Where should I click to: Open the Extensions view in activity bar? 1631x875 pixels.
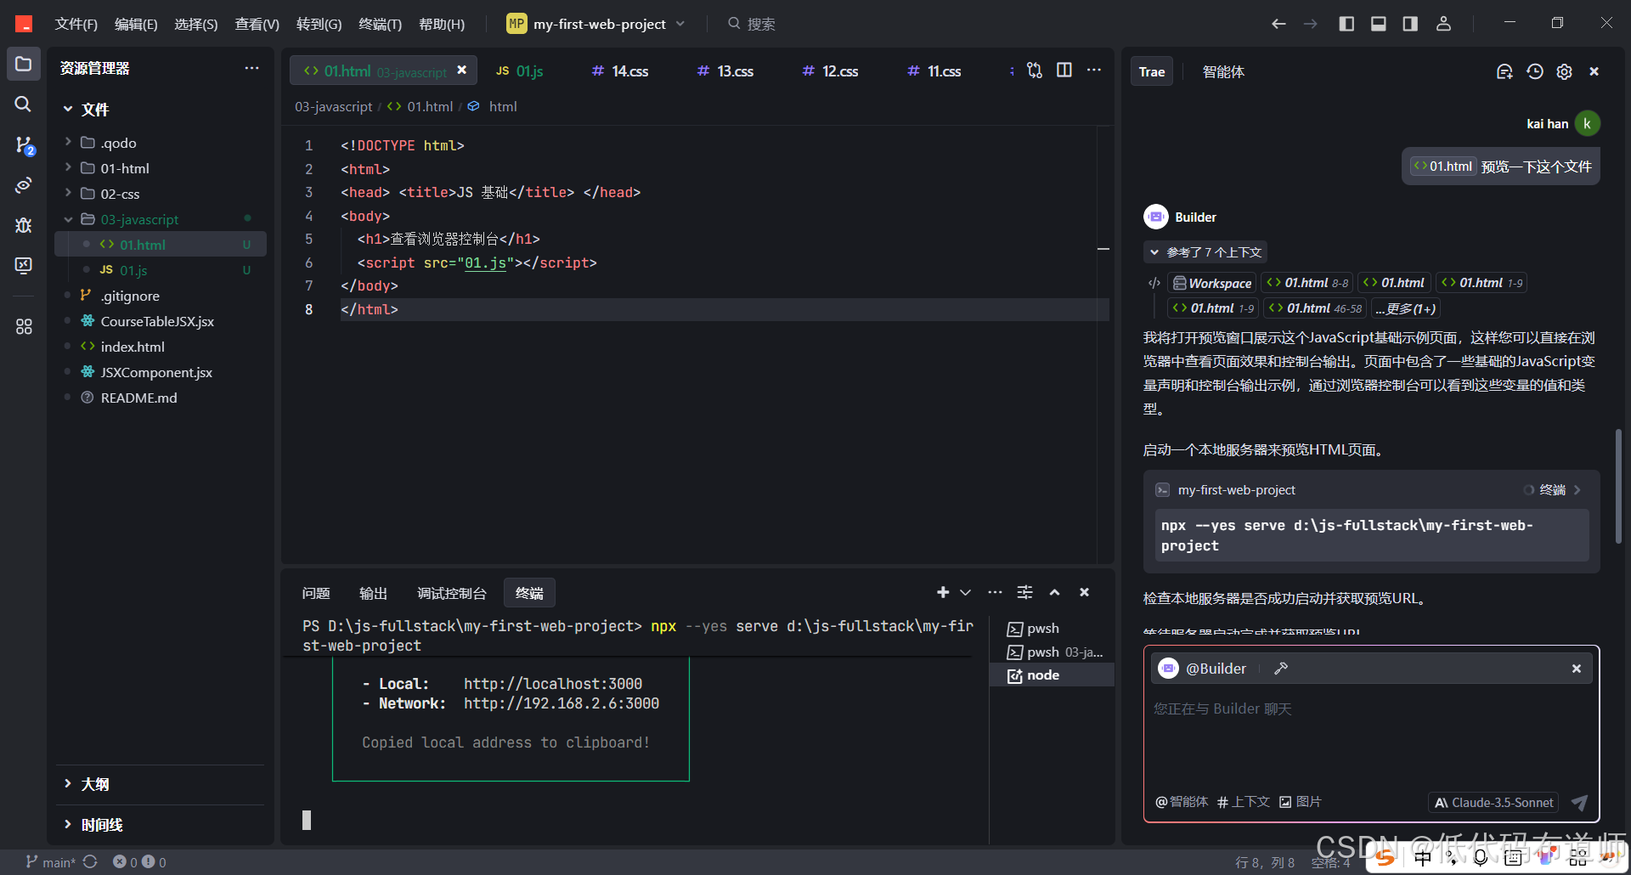[24, 326]
